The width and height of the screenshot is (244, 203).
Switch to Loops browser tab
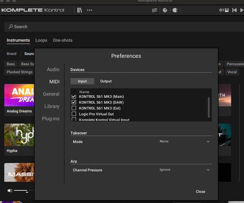pos(41,40)
